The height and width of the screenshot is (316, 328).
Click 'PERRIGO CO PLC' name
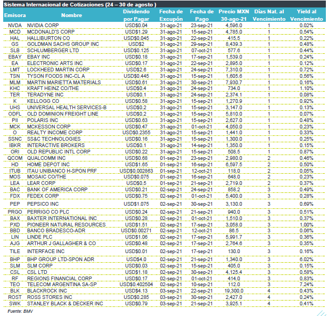coord(48,212)
